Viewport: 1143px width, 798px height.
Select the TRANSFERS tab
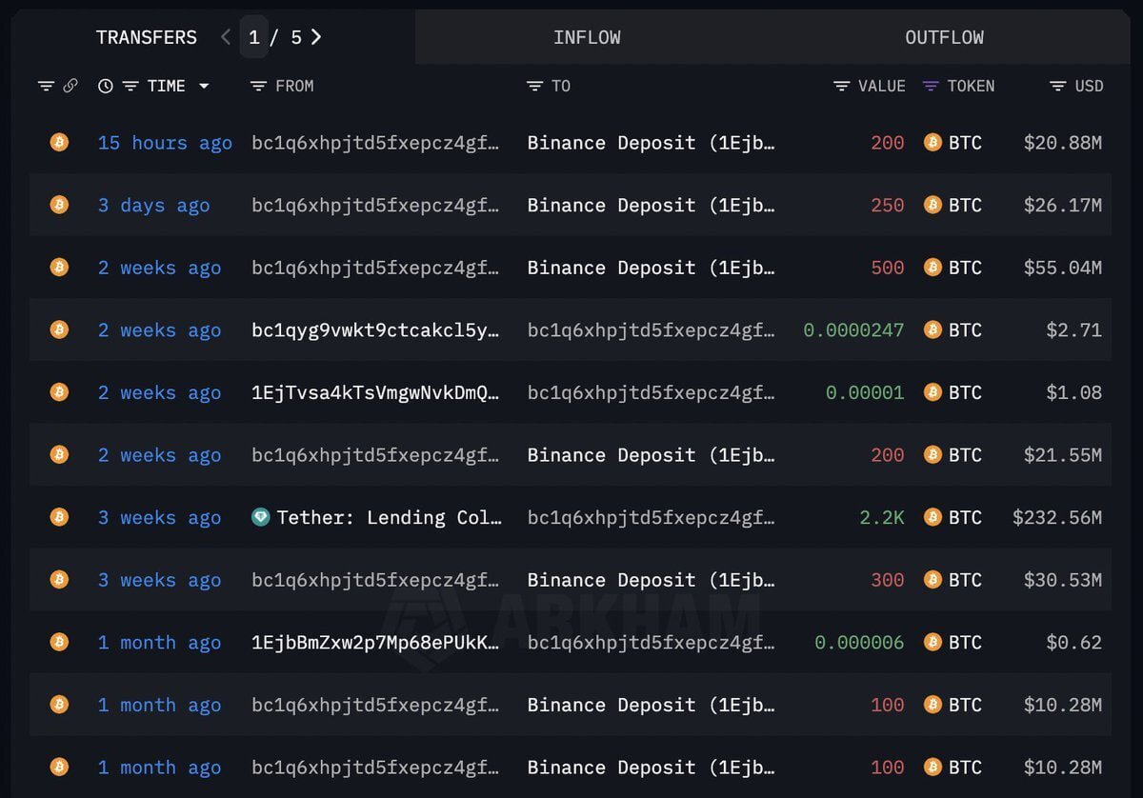point(147,37)
